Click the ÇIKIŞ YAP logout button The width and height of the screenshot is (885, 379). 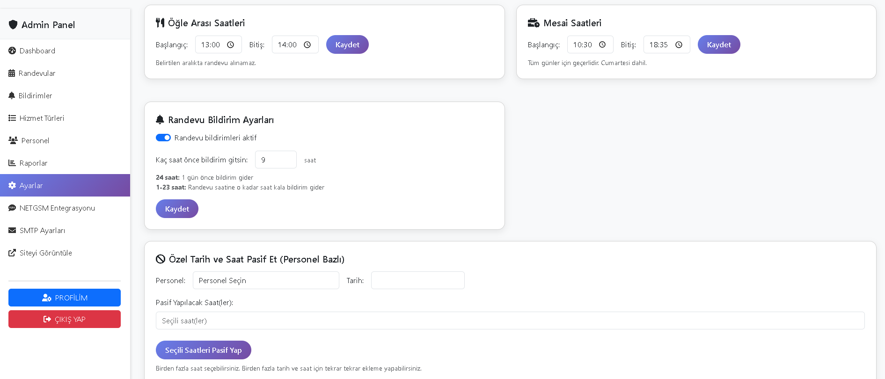click(65, 319)
